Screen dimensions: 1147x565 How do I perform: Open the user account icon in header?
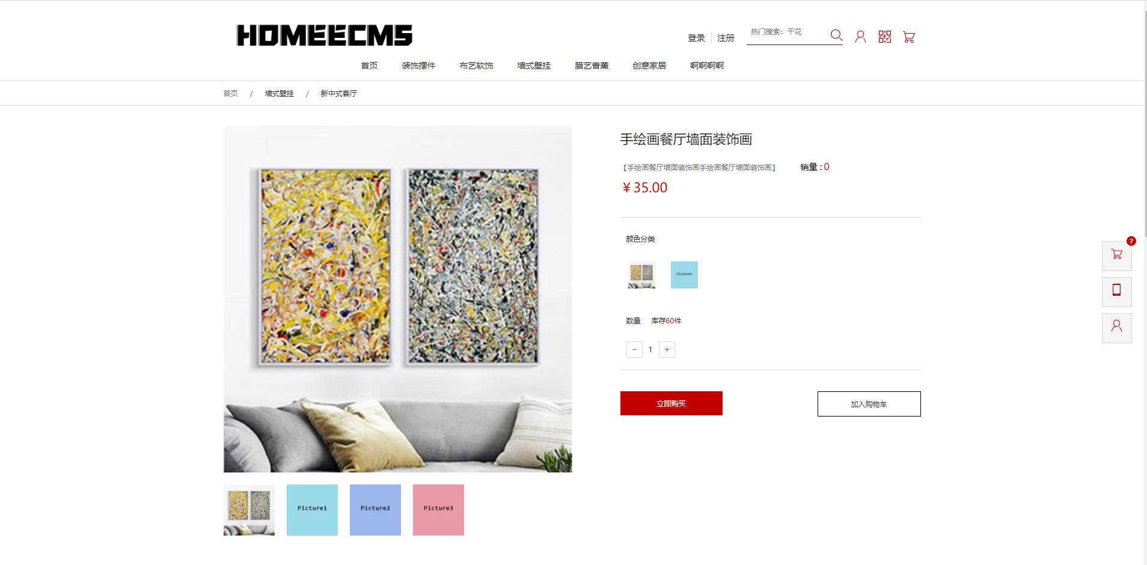(860, 37)
